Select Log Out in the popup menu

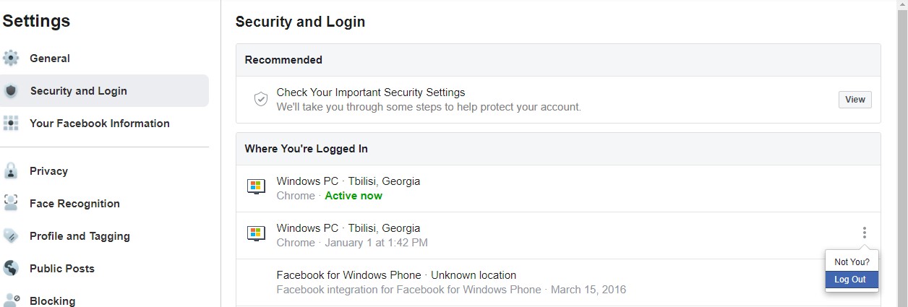(x=851, y=280)
